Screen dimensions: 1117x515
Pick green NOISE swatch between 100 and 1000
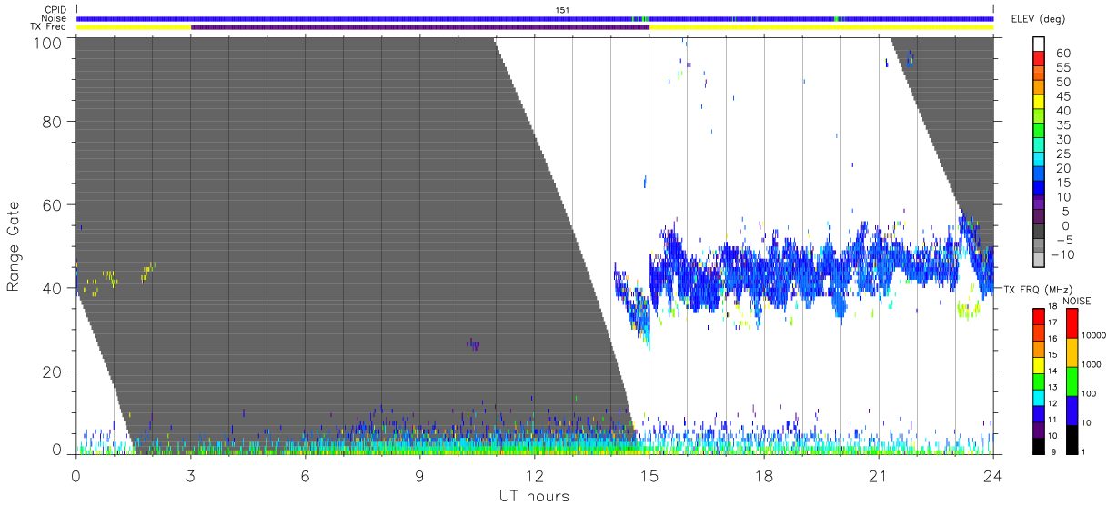pos(1071,380)
